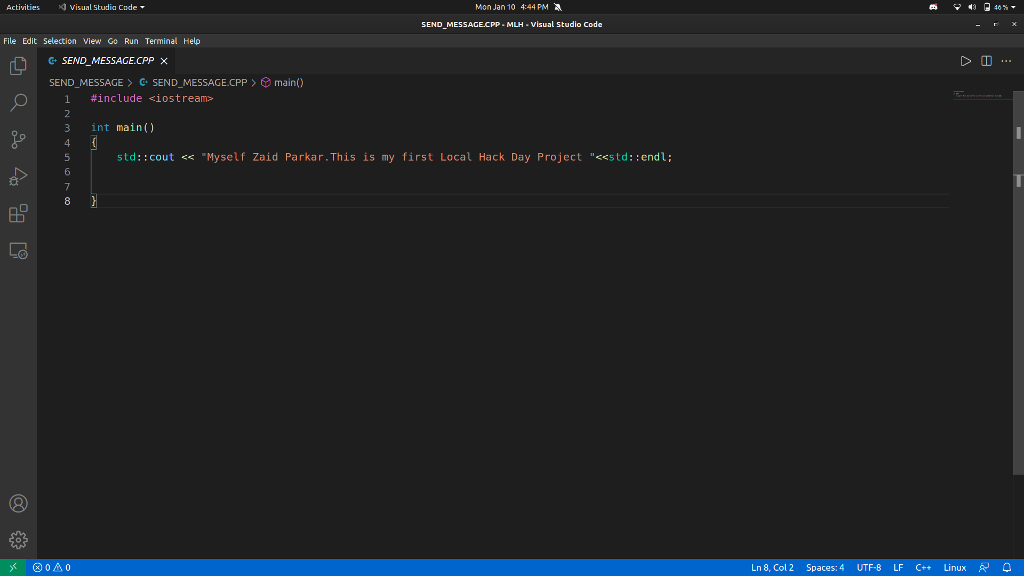Open Visual Studio Code app menu dropdown
The image size is (1024, 576).
coord(102,7)
